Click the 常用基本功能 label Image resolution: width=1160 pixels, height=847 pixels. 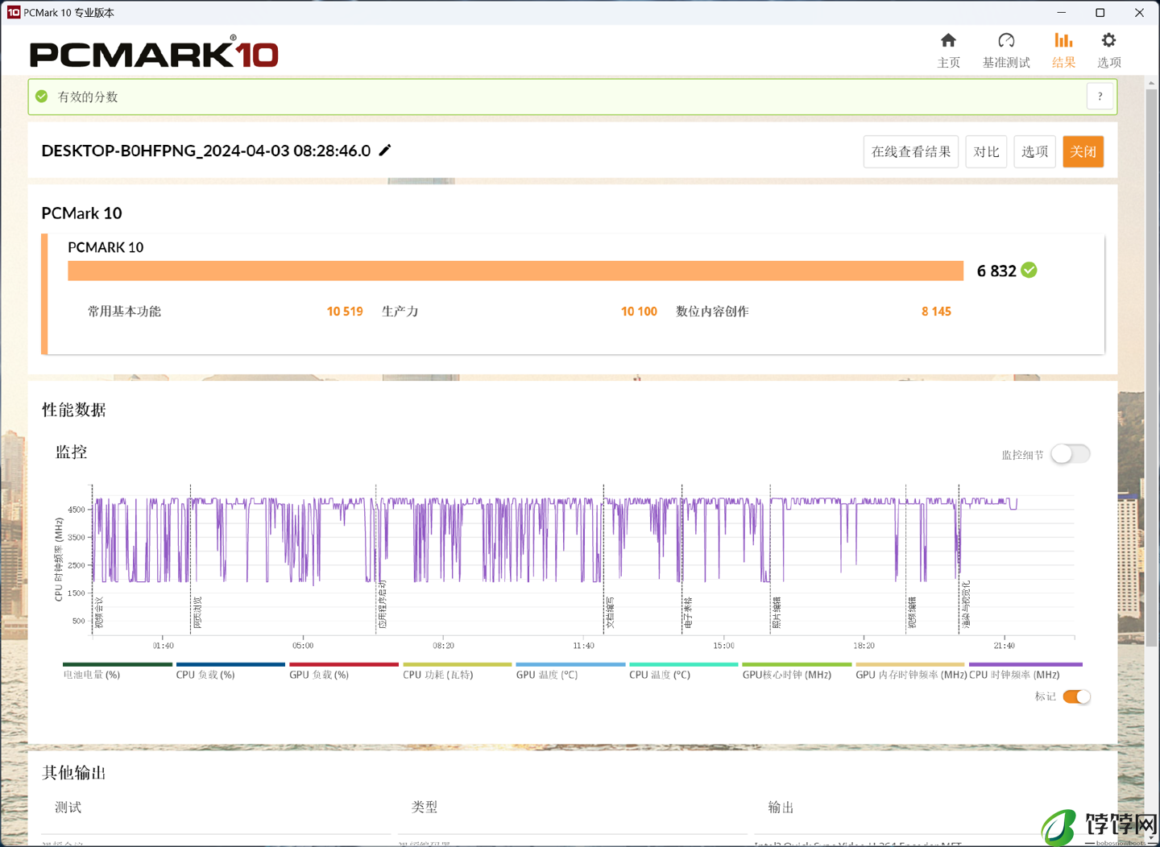(124, 312)
